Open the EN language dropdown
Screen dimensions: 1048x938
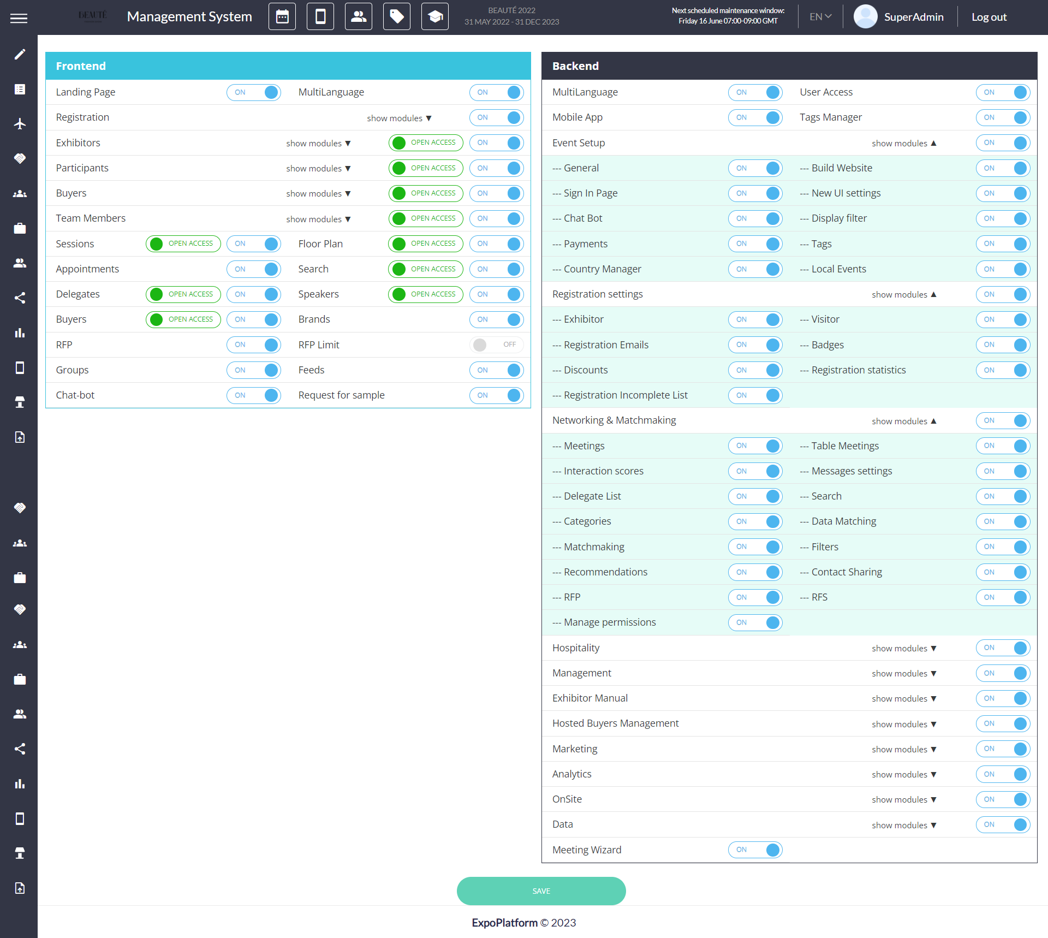click(820, 17)
